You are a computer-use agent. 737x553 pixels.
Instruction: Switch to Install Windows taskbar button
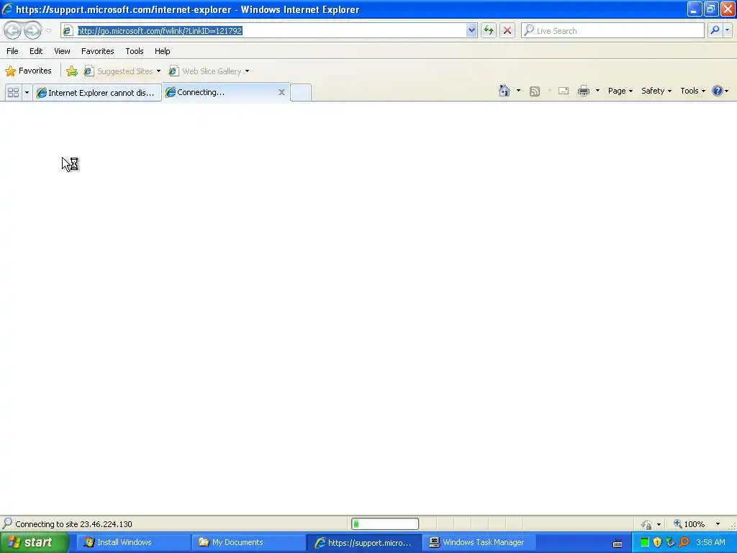point(132,542)
